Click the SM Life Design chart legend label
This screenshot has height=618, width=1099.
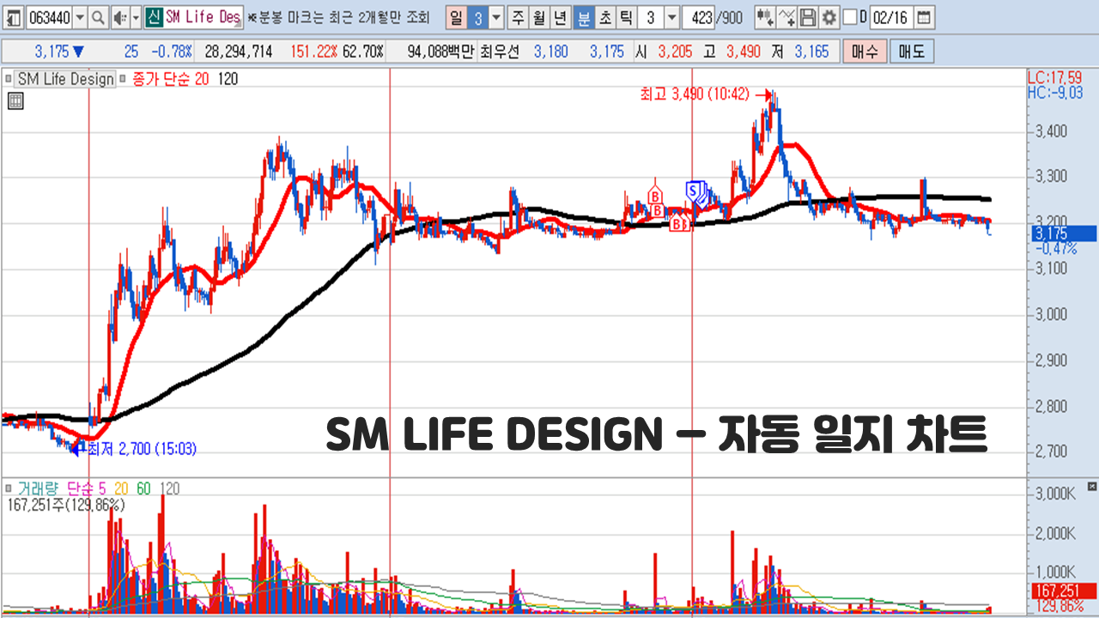pos(65,79)
